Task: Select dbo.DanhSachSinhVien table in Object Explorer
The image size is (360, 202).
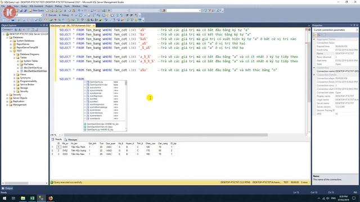Action: click(x=35, y=71)
